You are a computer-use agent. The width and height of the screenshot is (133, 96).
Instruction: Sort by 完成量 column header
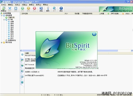tap(77, 14)
